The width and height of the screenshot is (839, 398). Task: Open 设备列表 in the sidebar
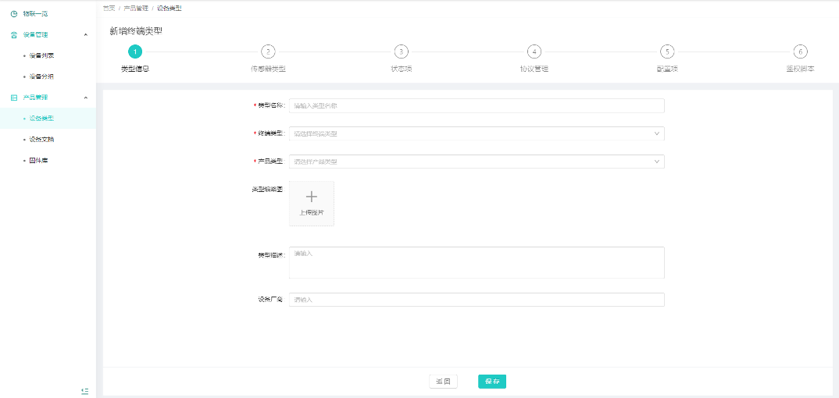tap(41, 55)
